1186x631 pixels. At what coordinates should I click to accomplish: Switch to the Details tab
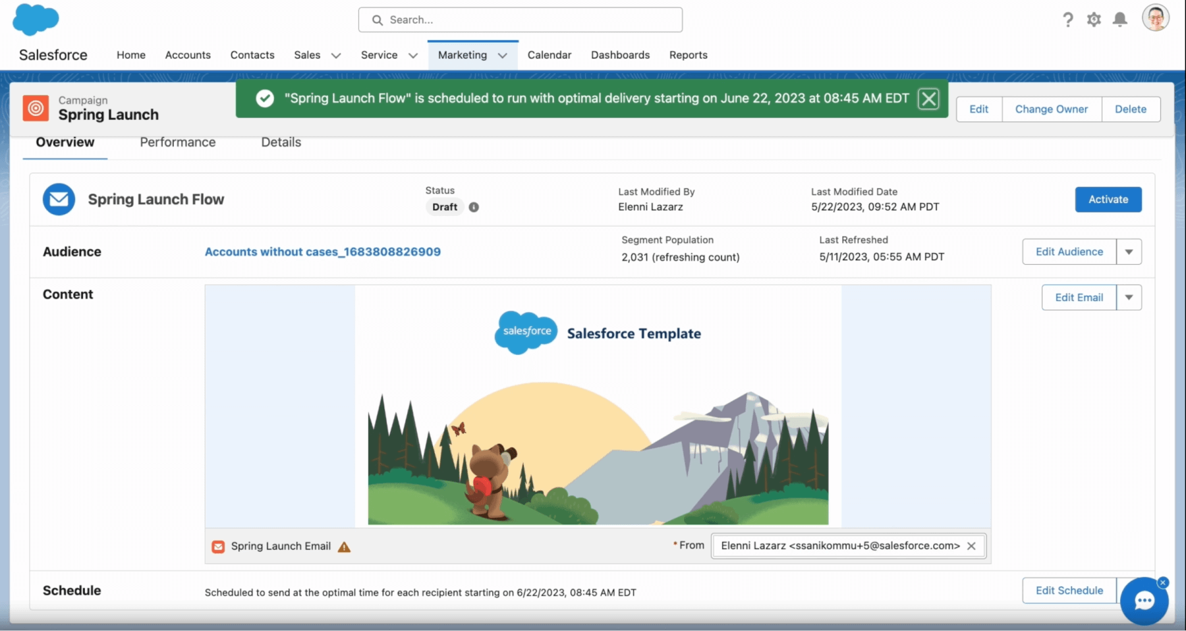[281, 142]
